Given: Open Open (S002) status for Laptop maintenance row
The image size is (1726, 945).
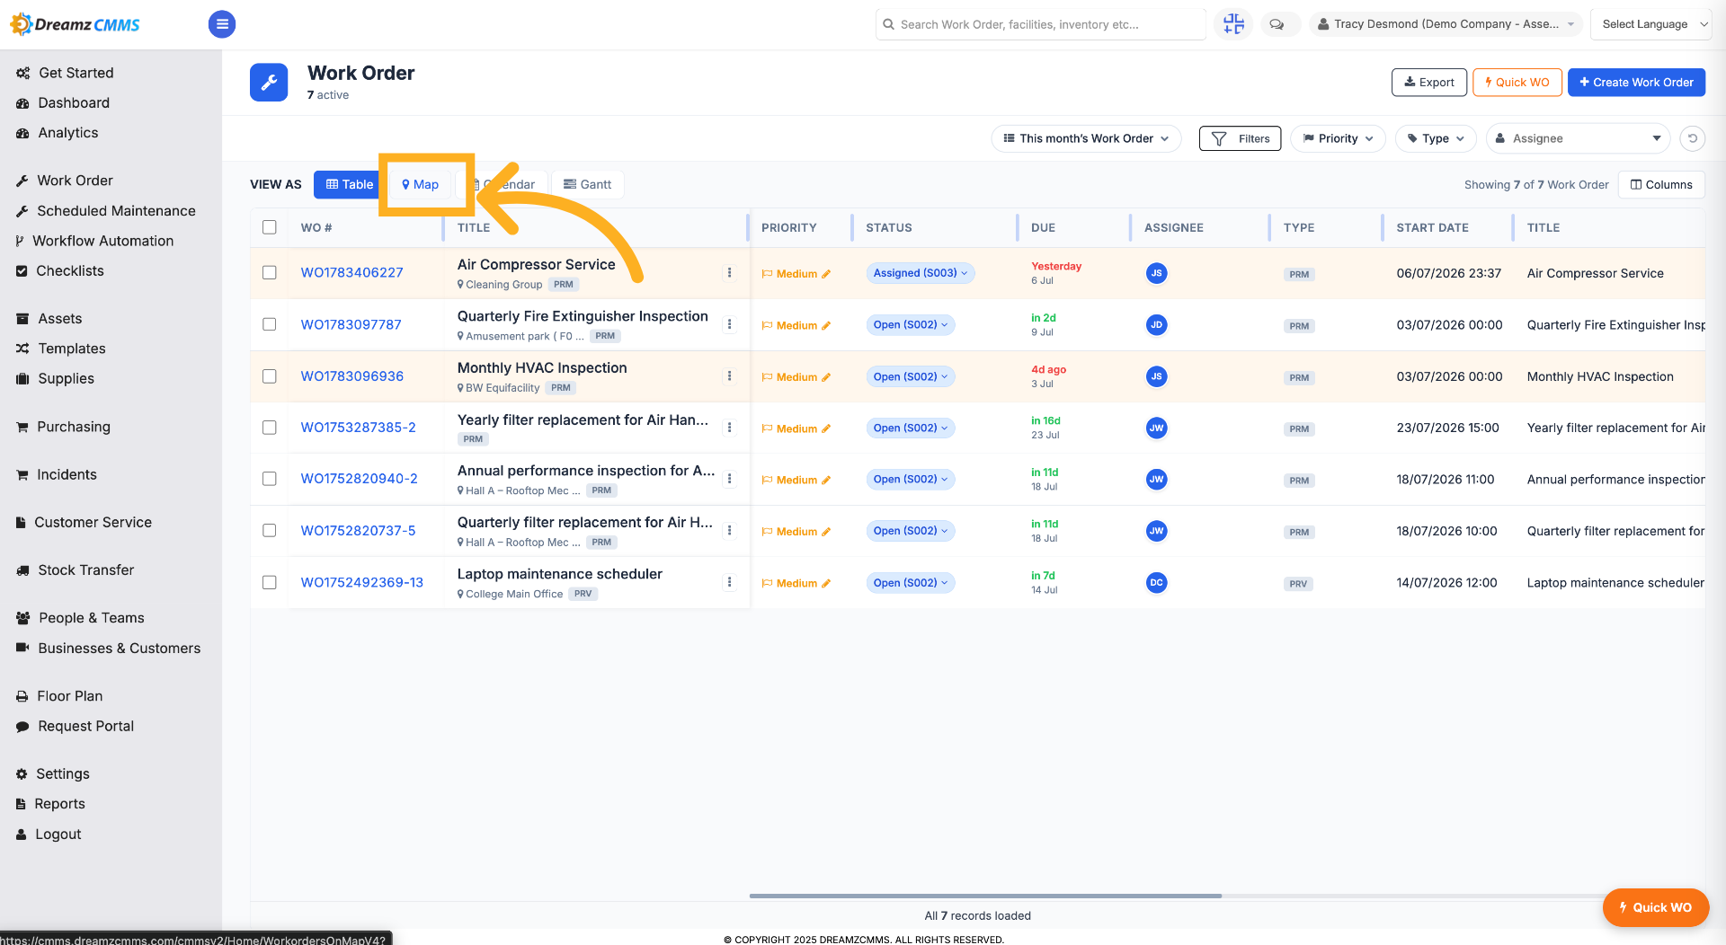Looking at the screenshot, I should point(910,582).
